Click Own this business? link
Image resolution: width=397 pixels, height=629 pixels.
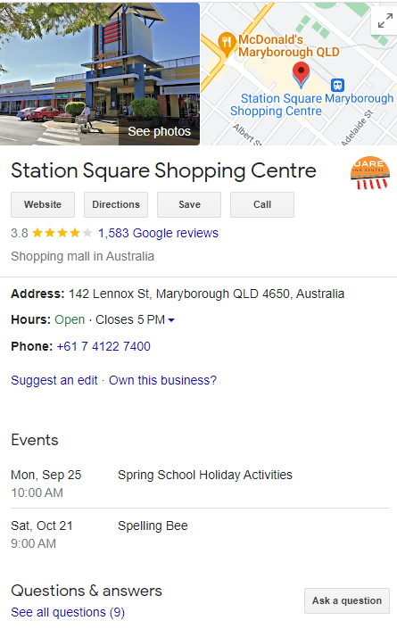pyautogui.click(x=162, y=380)
